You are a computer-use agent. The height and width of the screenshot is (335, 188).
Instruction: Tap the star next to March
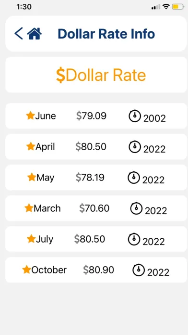(x=29, y=208)
